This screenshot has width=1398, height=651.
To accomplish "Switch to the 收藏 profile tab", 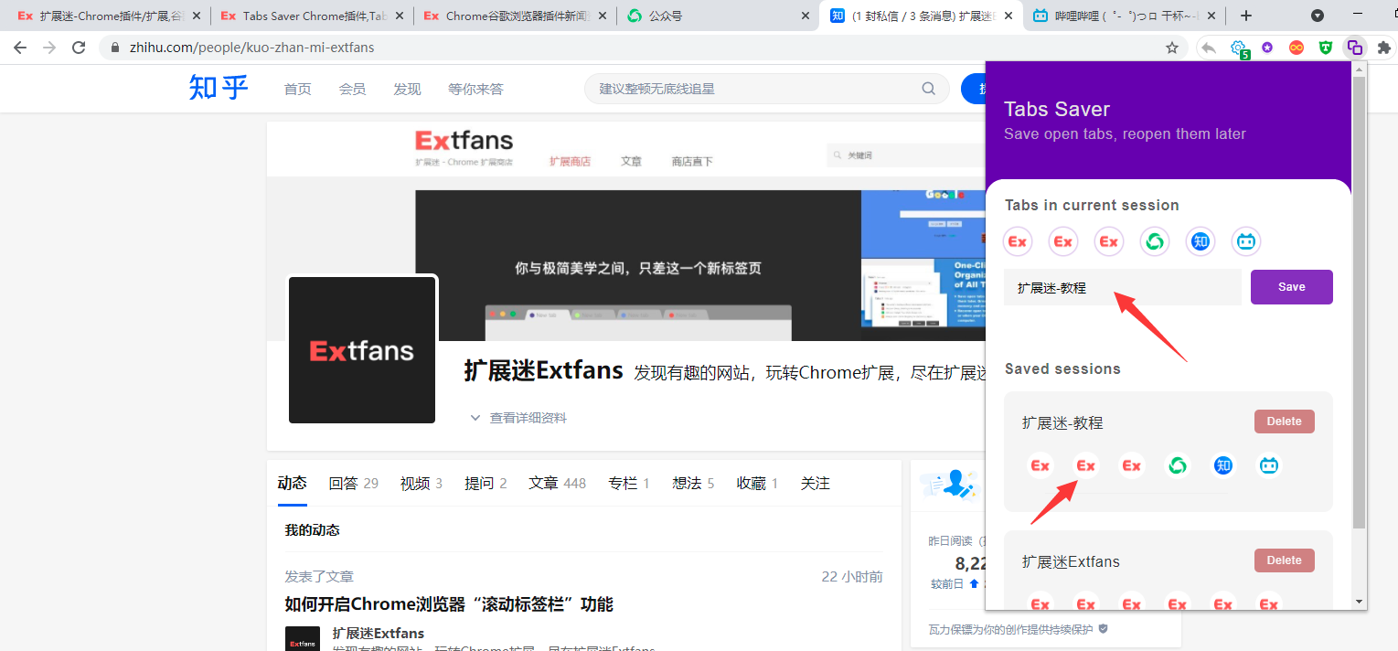I will pyautogui.click(x=757, y=483).
